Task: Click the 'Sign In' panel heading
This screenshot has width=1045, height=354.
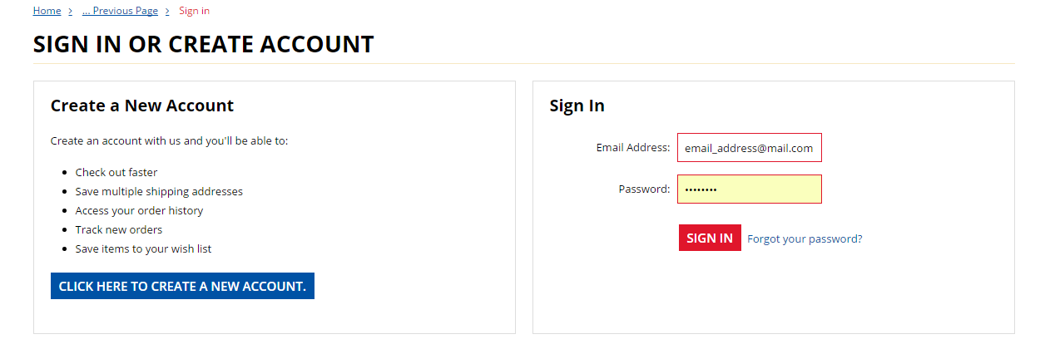Action: tap(577, 106)
